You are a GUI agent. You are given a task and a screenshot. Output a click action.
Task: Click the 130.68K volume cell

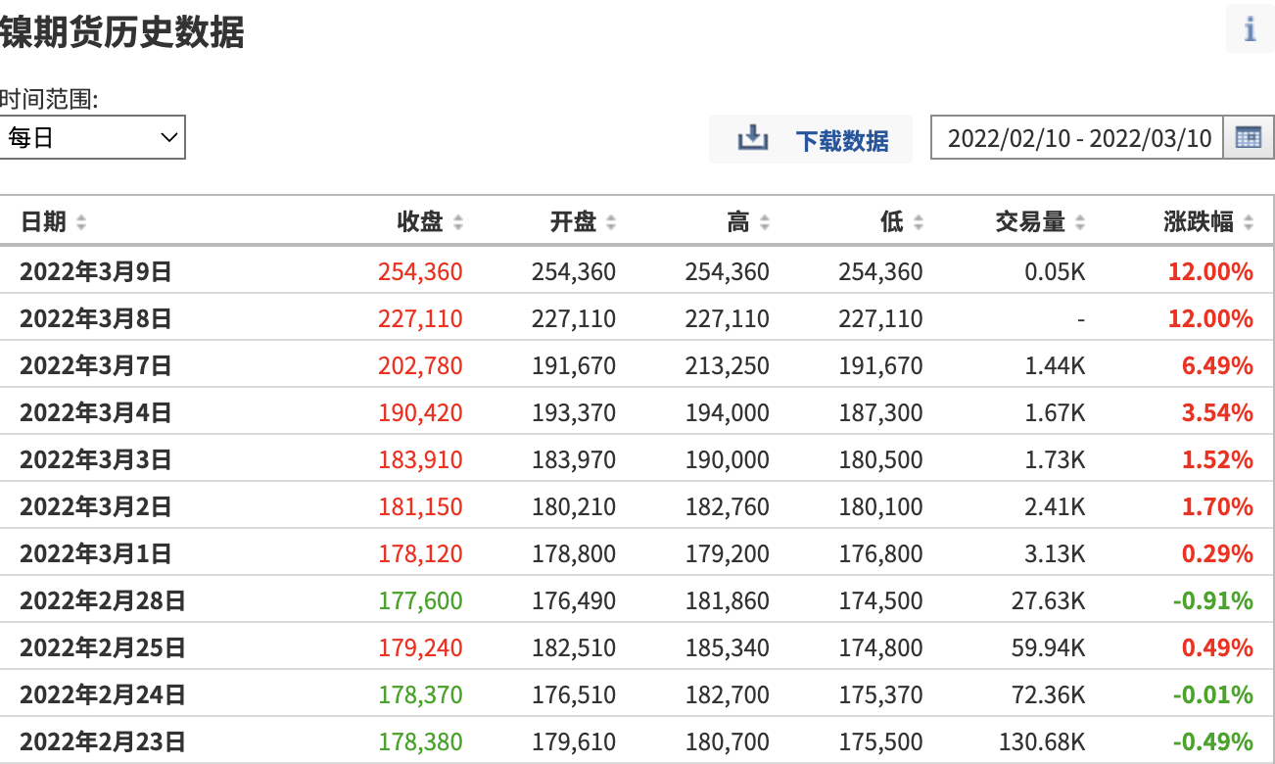point(1042,741)
